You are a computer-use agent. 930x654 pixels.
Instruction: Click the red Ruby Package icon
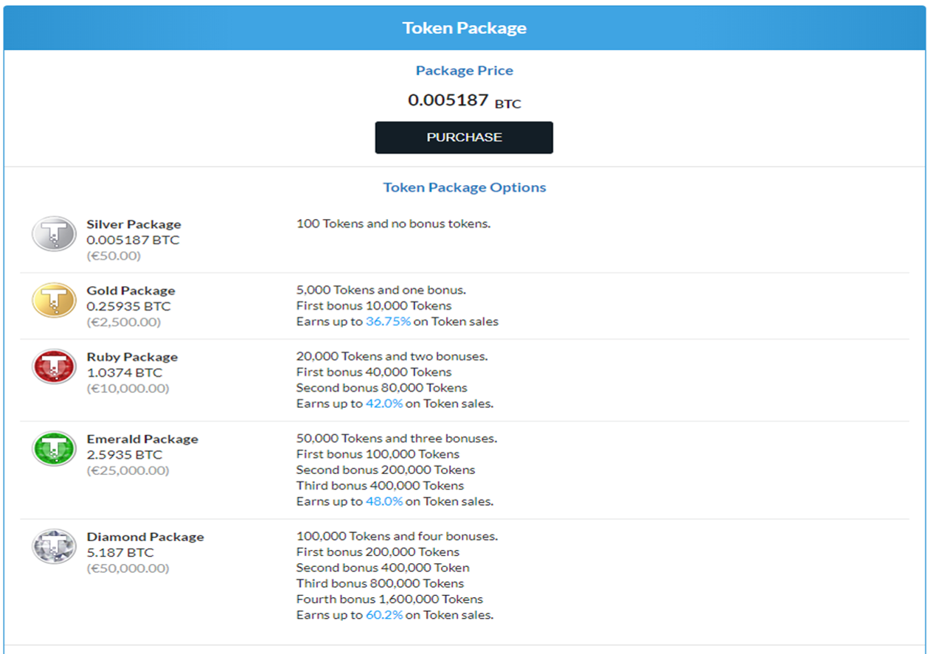pyautogui.click(x=54, y=366)
